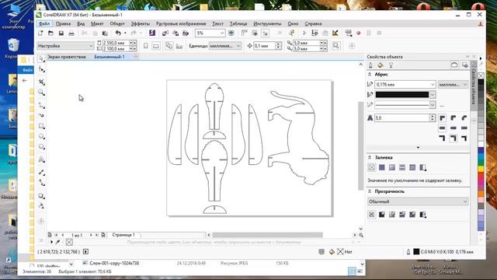The image size is (497, 280).
Task: Open the Правка menu
Action: point(63,23)
